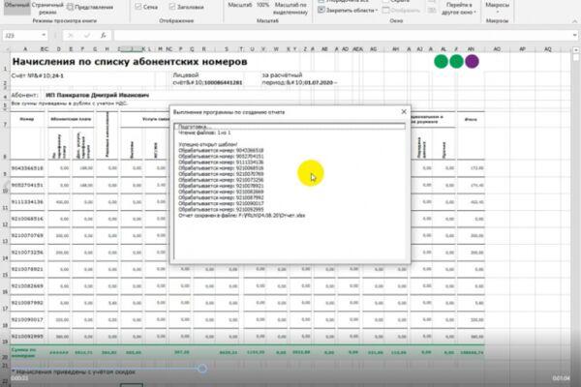Screen dimensions: 581x387
Task: Click the dialog title Выполнение программы по созданию отчета
Action: [x=229, y=112]
